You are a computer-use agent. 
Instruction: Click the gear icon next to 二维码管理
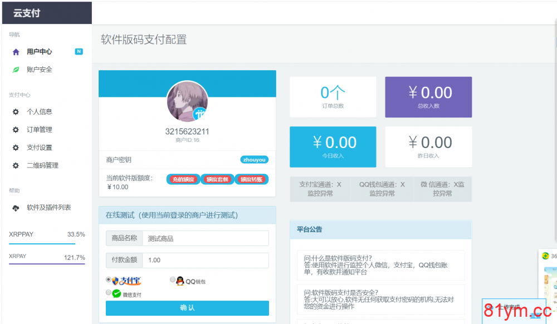click(16, 165)
